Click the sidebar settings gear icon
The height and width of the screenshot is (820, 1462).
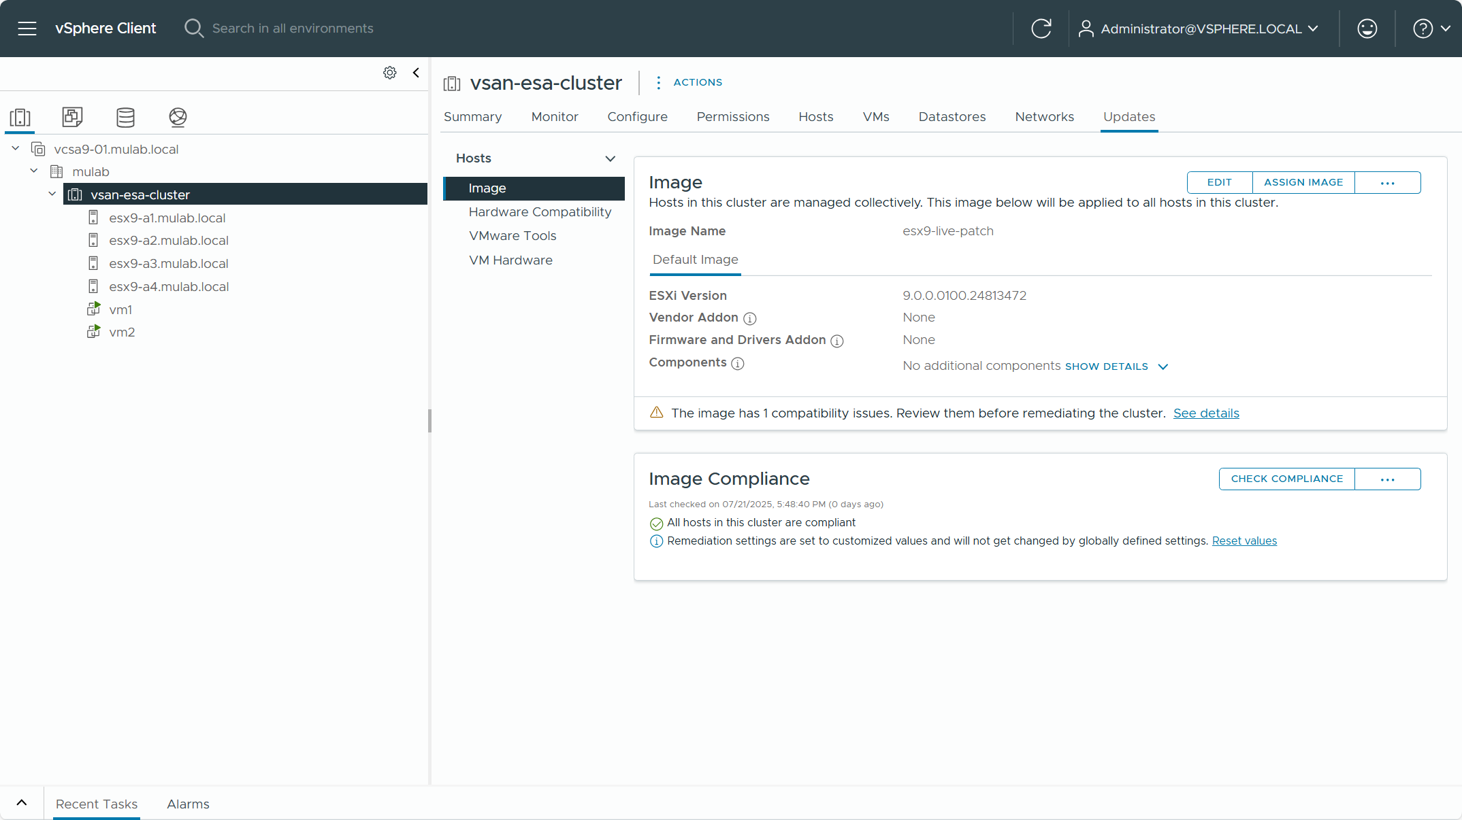click(389, 73)
